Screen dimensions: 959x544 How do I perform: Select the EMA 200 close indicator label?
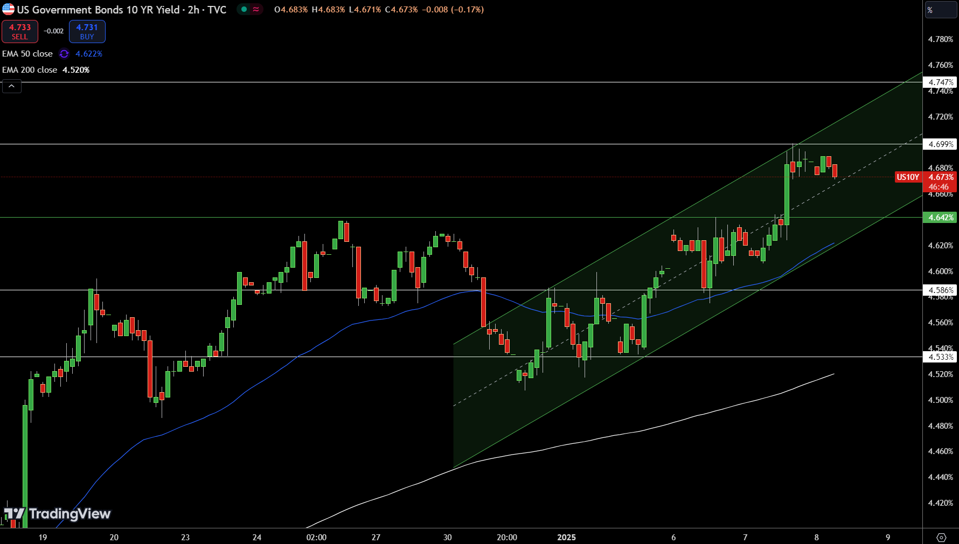tap(30, 70)
